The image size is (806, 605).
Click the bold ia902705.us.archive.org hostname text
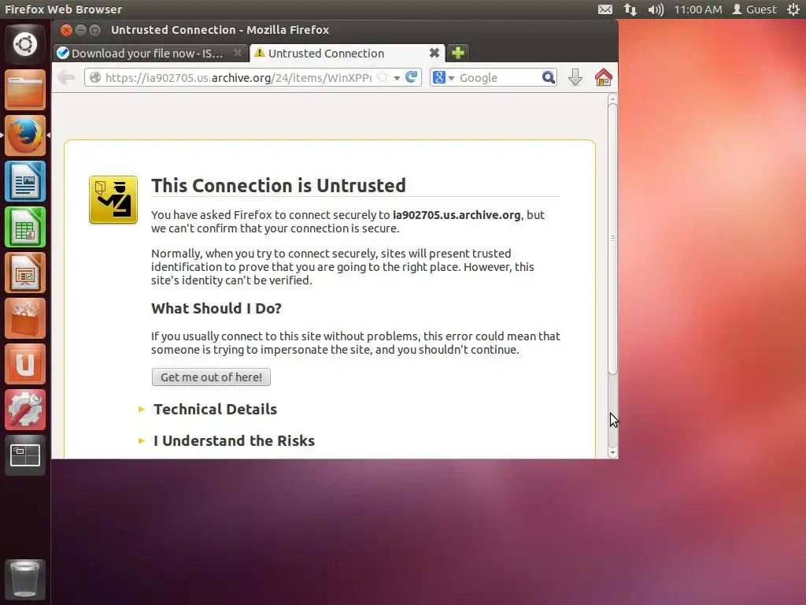(x=457, y=215)
